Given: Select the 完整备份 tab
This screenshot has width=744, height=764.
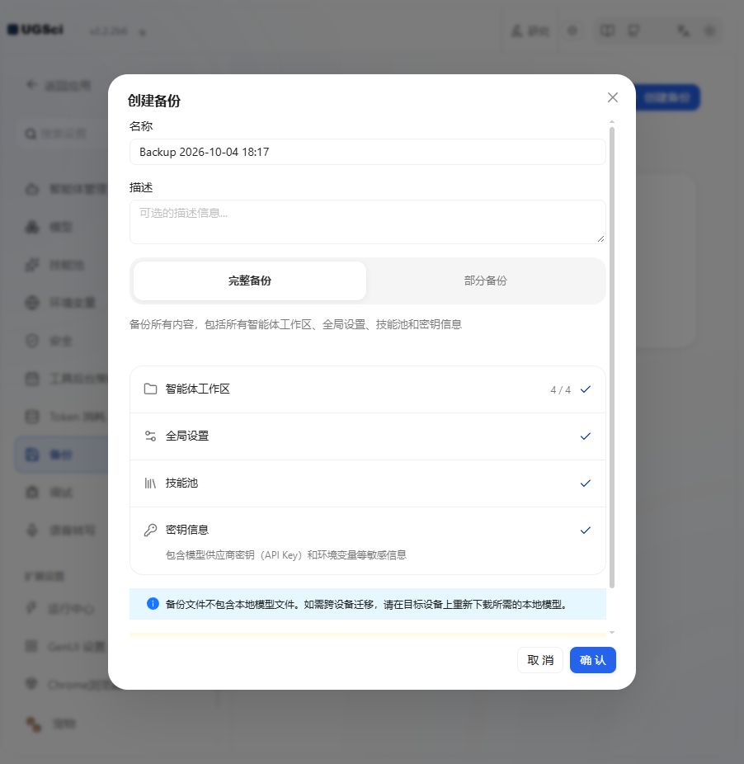Looking at the screenshot, I should (x=249, y=281).
